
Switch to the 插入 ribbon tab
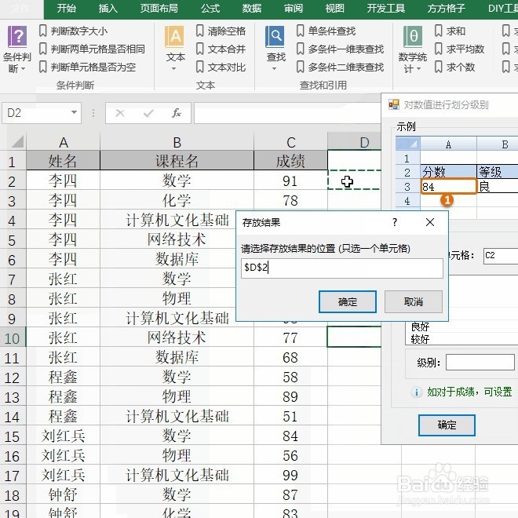click(x=108, y=9)
